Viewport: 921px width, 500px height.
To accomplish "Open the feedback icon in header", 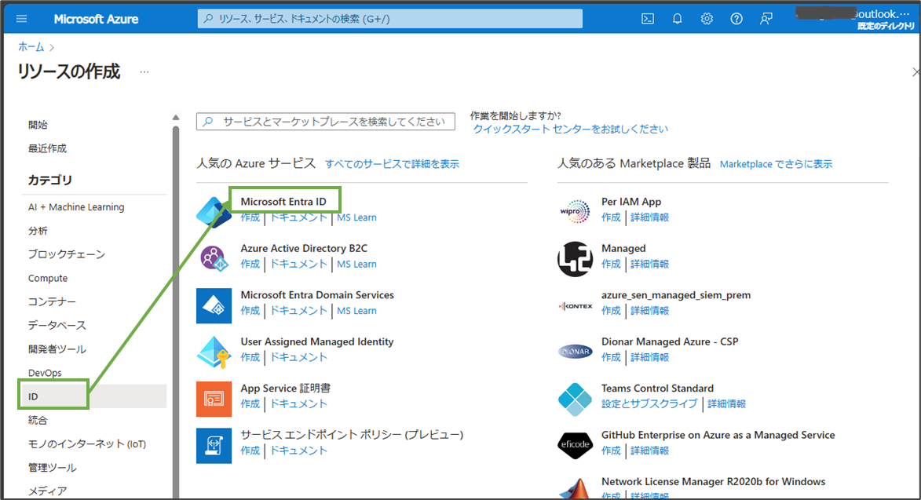I will pos(766,19).
